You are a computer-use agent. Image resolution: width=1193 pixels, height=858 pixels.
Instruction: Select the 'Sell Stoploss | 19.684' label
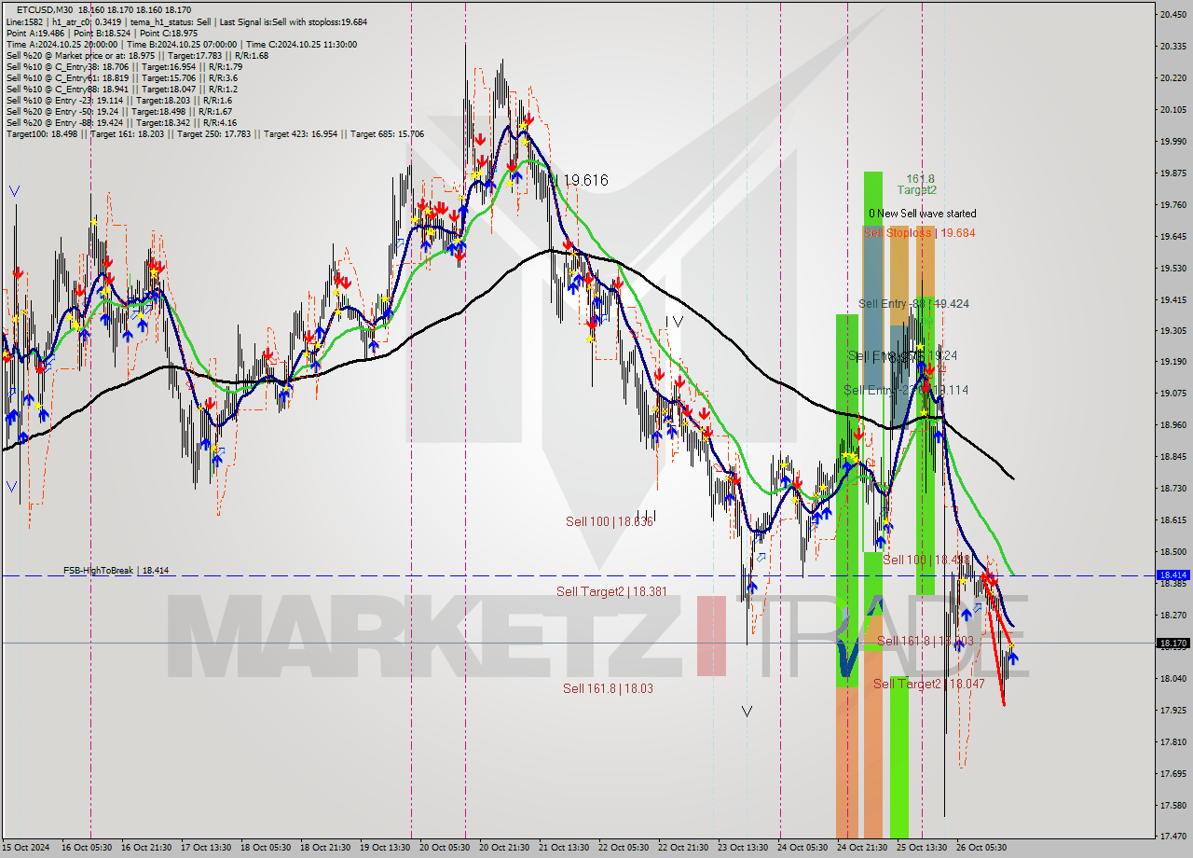tap(919, 232)
